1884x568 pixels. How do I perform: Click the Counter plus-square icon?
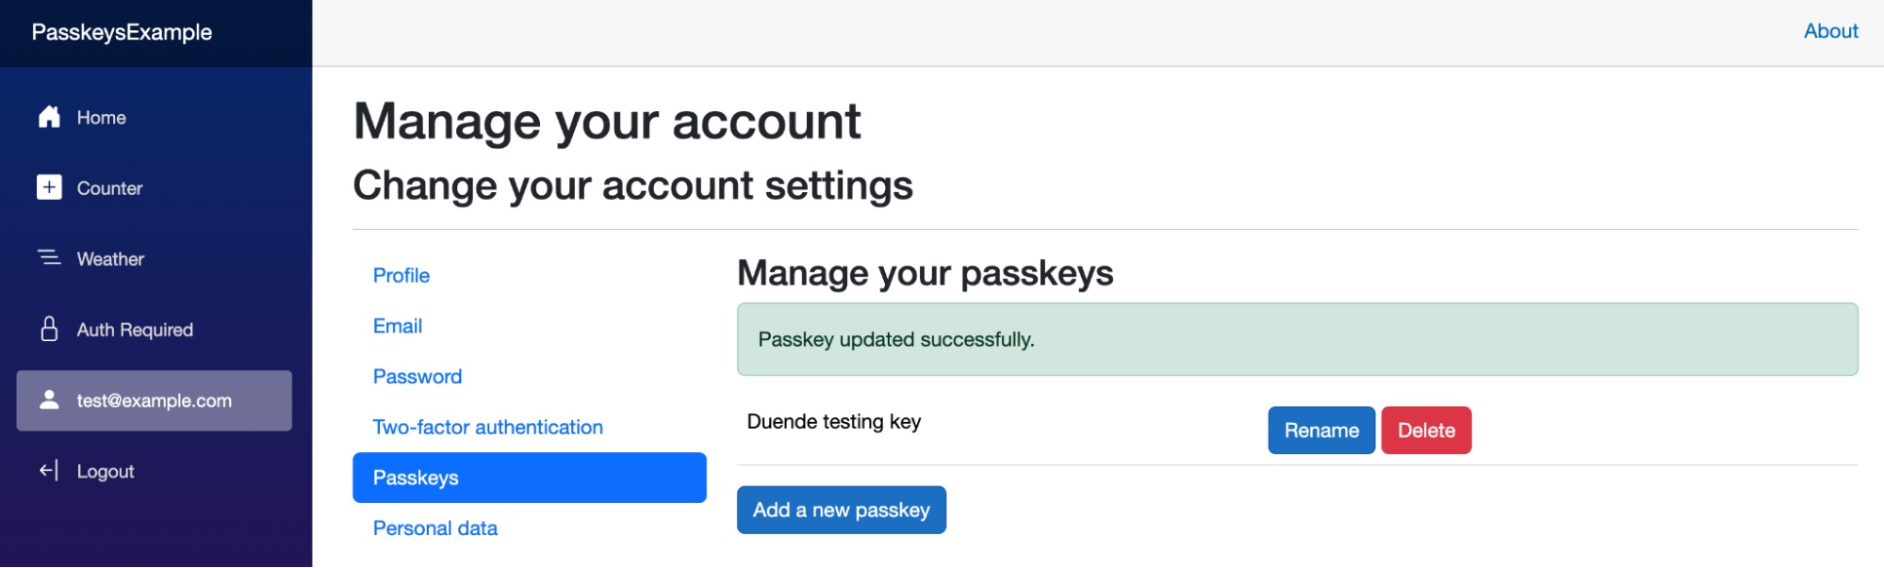[x=49, y=187]
